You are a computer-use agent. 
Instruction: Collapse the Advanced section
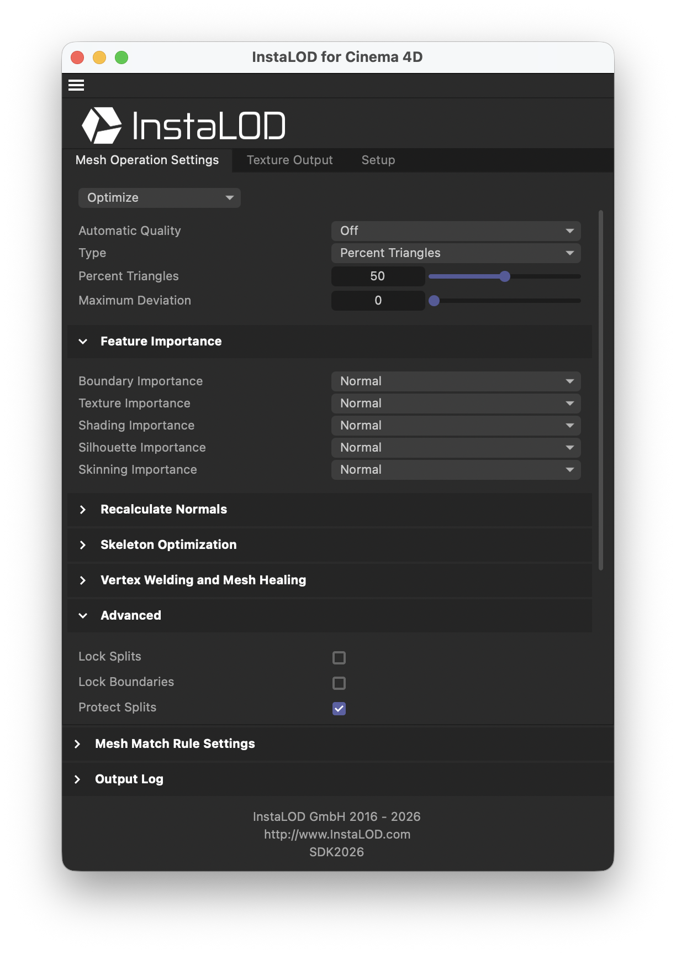tap(329, 616)
